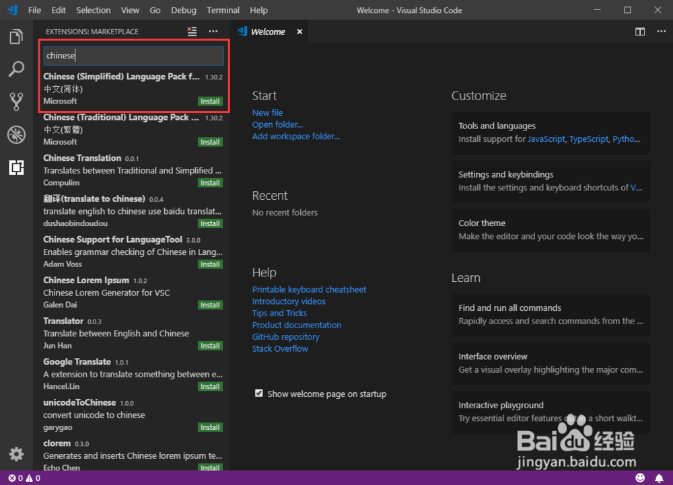The height and width of the screenshot is (485, 673).
Task: Open Tips and Tricks link
Action: (x=279, y=313)
